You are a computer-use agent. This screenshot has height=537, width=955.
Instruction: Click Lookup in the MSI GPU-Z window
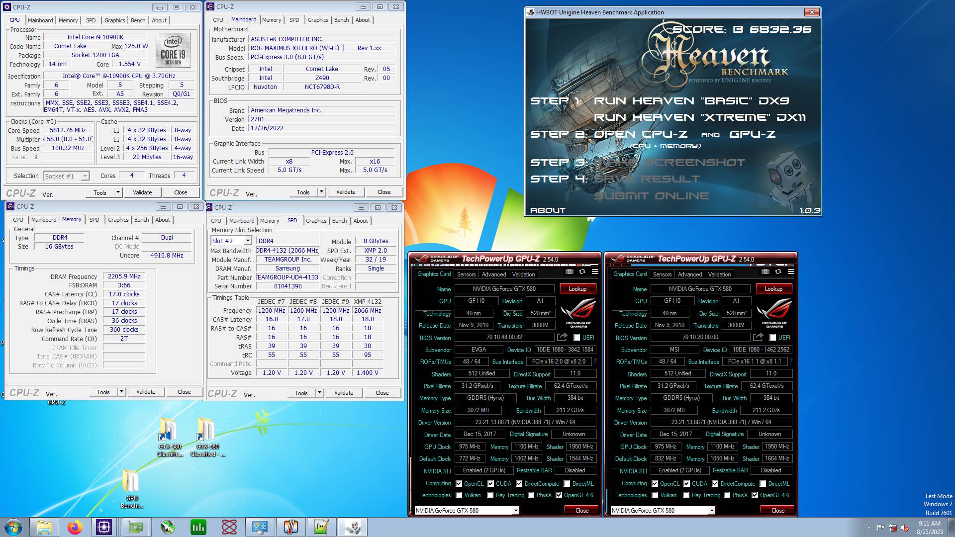click(x=773, y=289)
